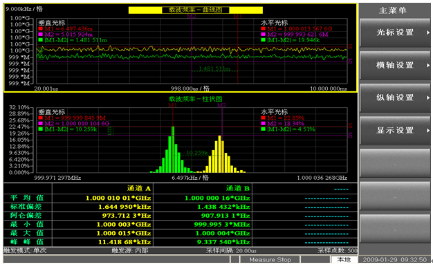The height and width of the screenshot is (267, 433).
Task: Click the Measure Stop status field
Action: 270,259
